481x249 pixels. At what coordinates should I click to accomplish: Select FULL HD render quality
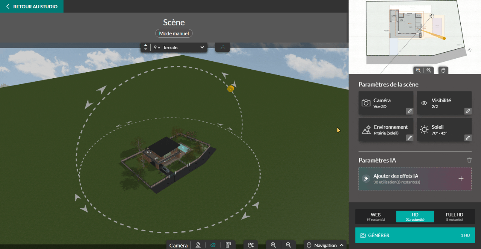(454, 217)
